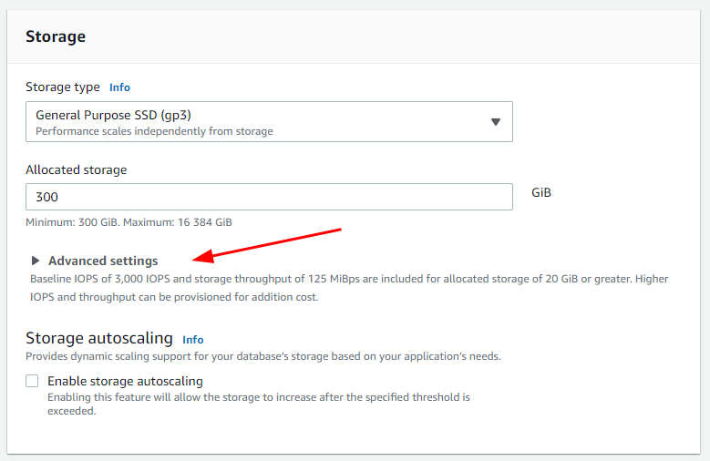Screen dimensions: 710x461
Task: Expand Advanced settings disclosure triangle
Action: coord(35,261)
